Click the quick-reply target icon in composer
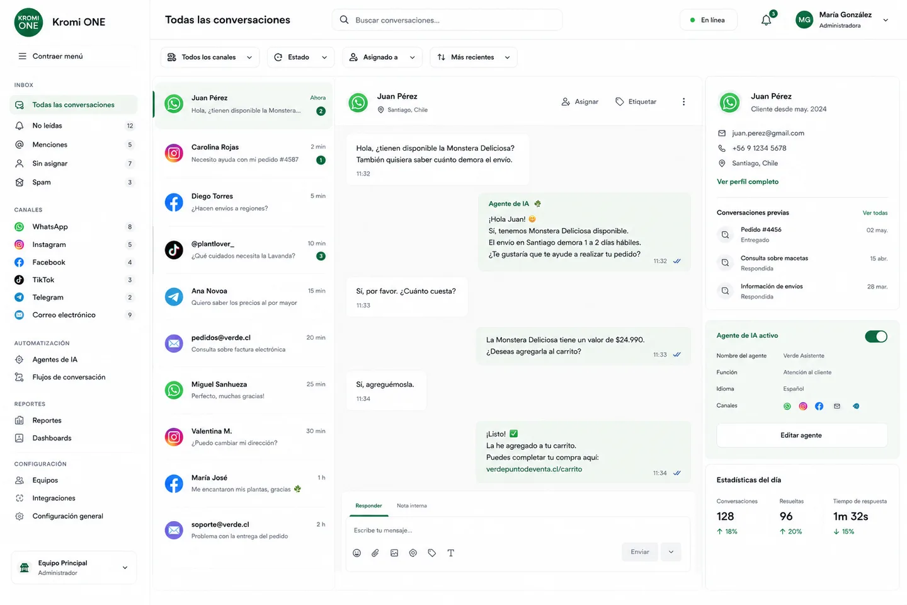Screen dimensions: 907x605 click(x=413, y=553)
